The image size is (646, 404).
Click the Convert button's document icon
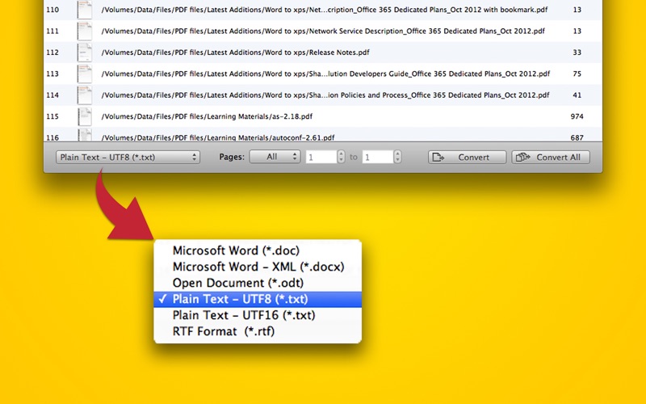pos(438,157)
